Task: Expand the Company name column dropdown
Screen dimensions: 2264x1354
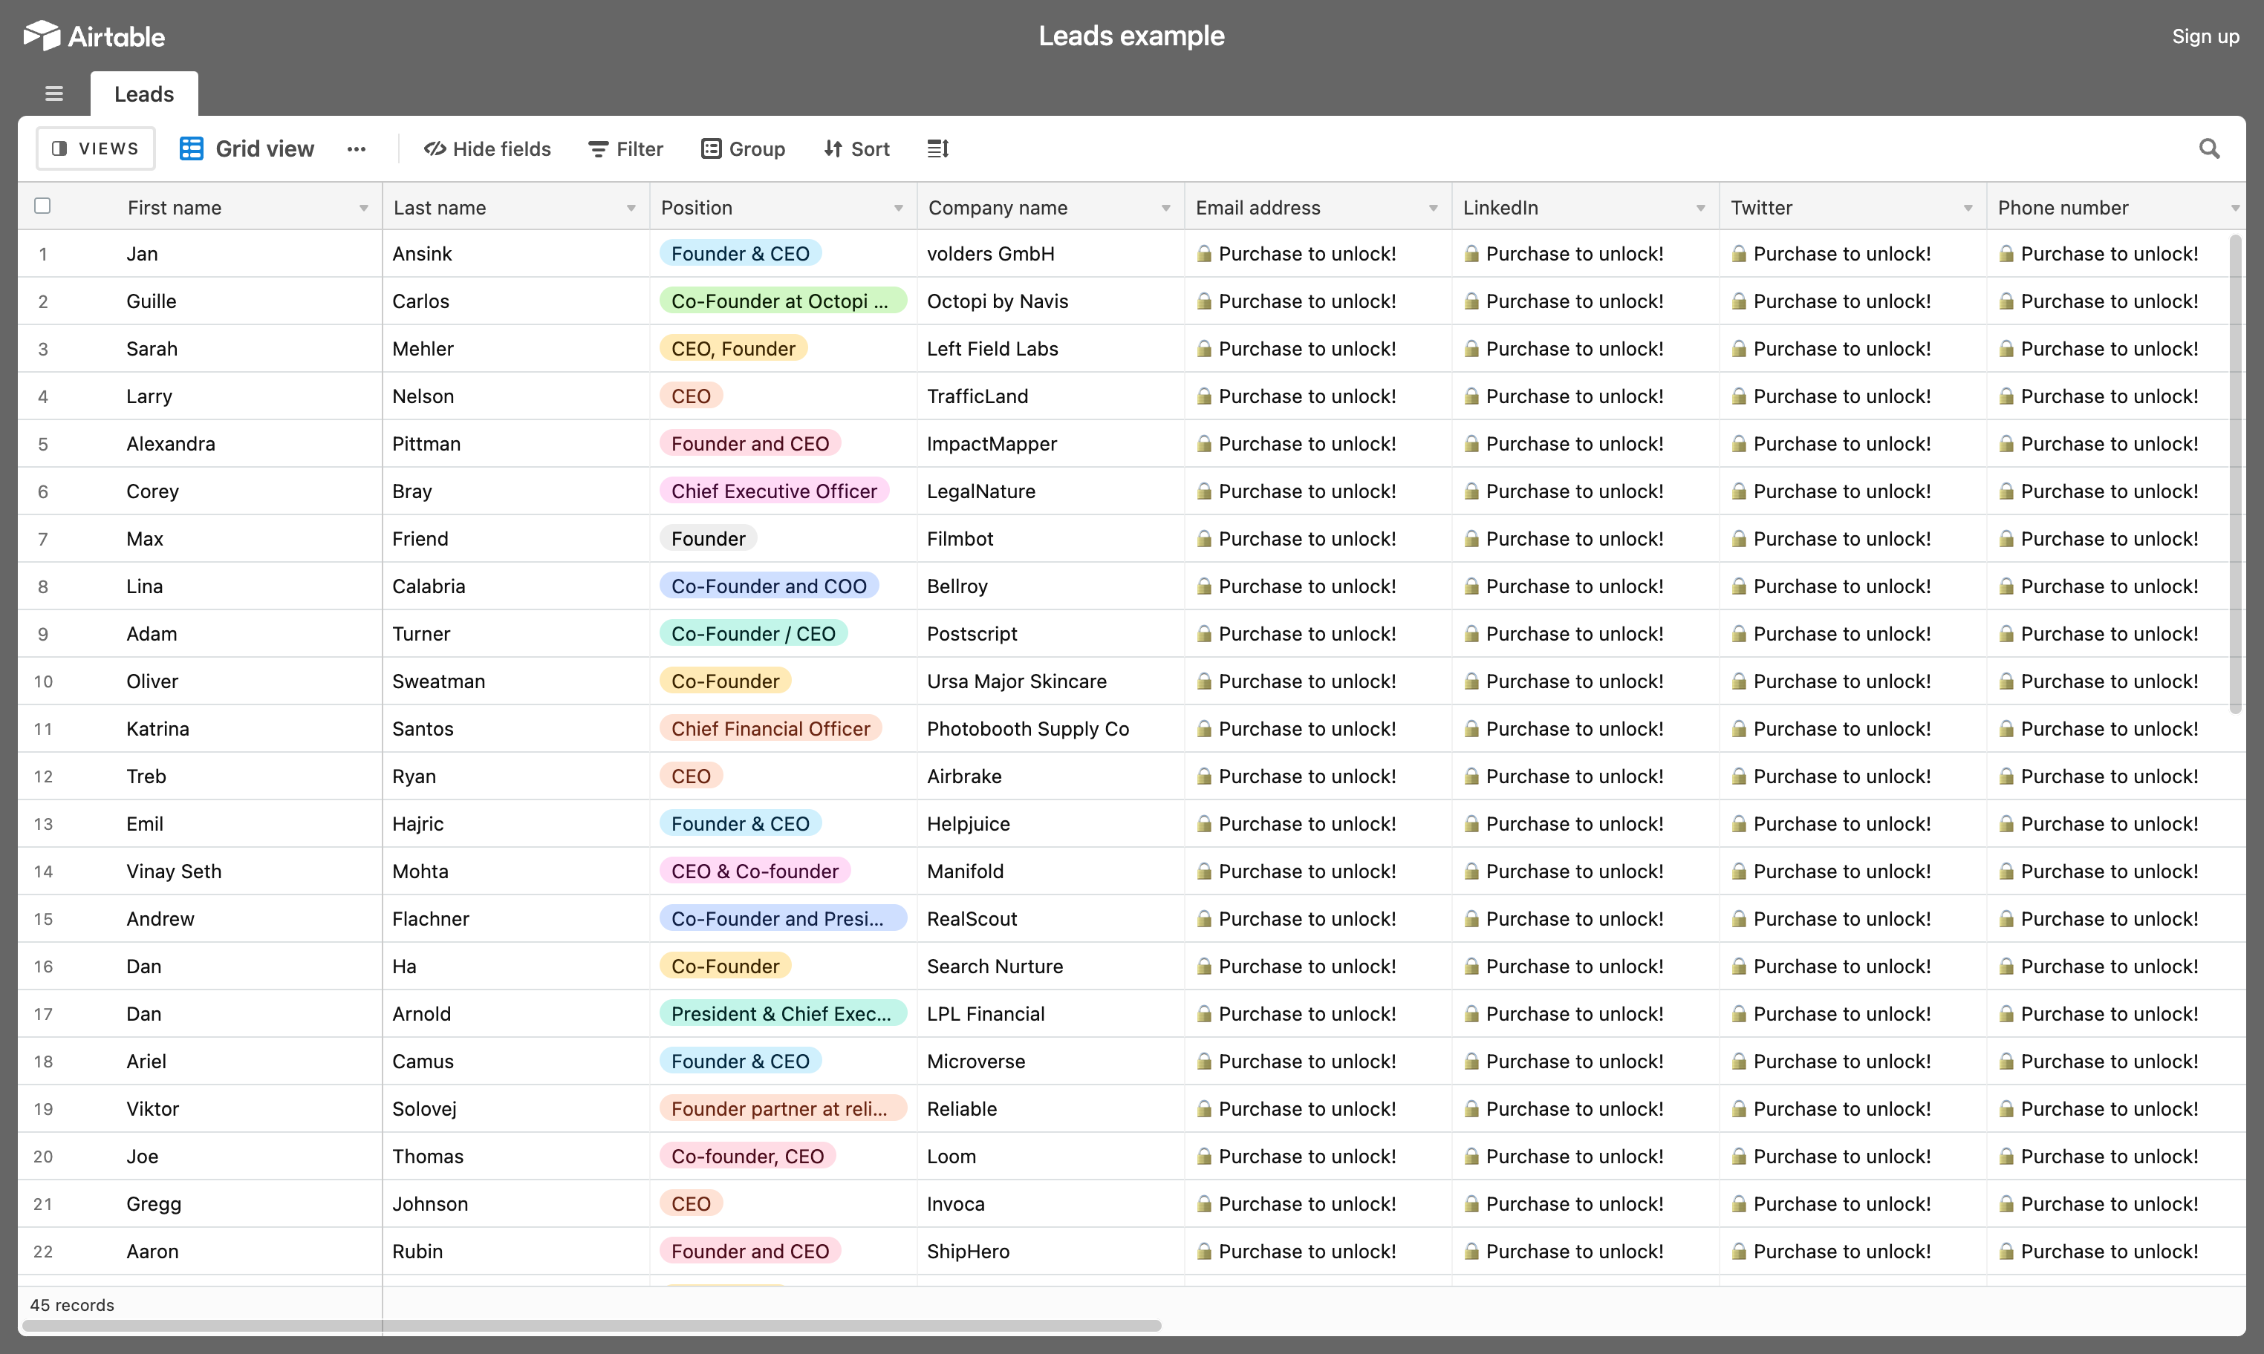Action: click(1165, 208)
